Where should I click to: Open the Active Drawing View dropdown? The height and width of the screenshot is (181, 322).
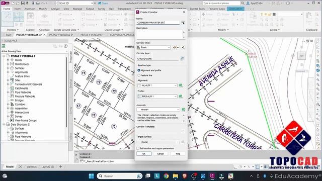pyautogui.click(x=35, y=51)
